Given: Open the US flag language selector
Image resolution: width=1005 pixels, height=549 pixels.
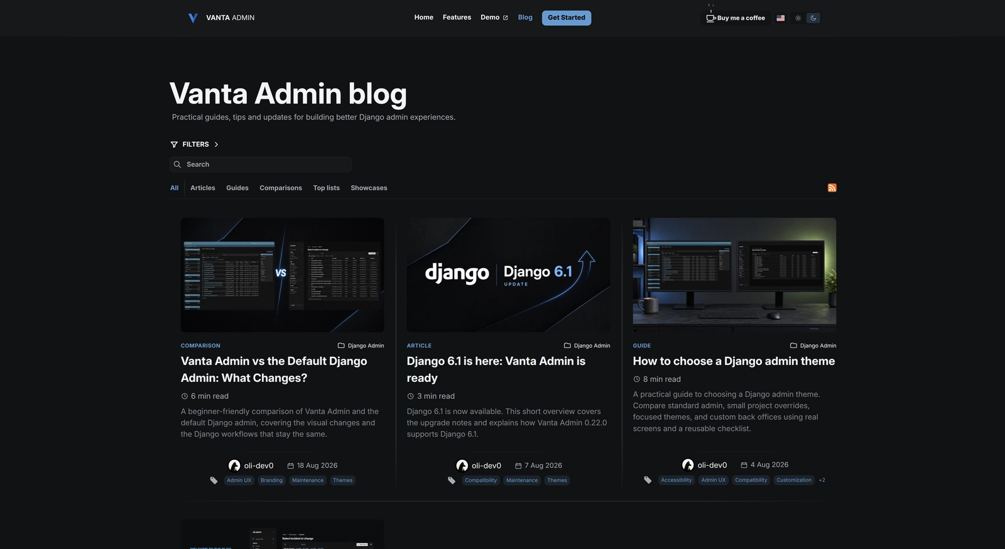Looking at the screenshot, I should click(780, 18).
